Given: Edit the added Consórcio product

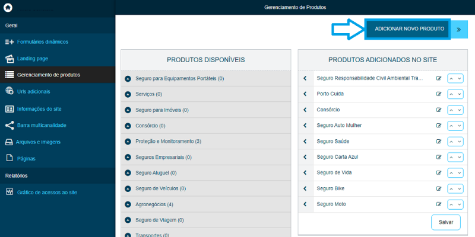Looking at the screenshot, I should 438,110.
